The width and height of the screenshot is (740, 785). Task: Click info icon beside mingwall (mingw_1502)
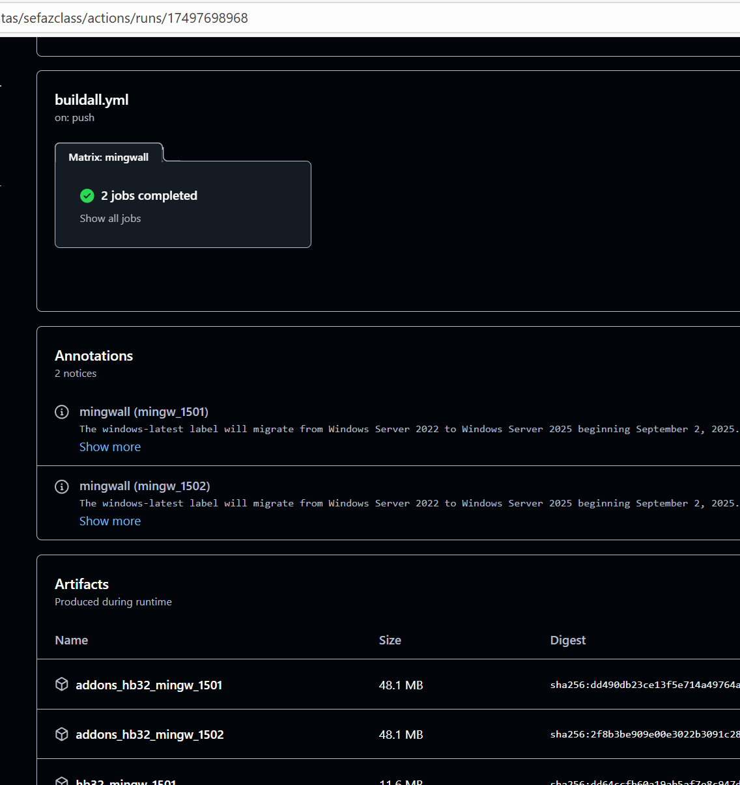coord(62,486)
